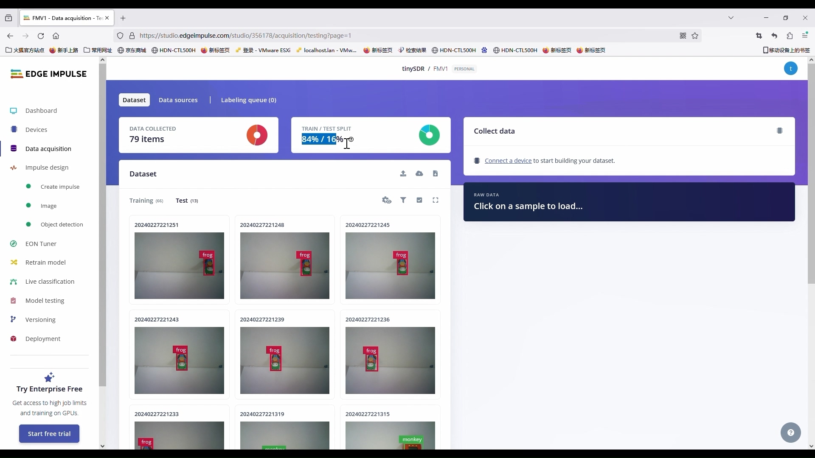Click the Collect data device icon
The image size is (815, 458).
(780, 131)
